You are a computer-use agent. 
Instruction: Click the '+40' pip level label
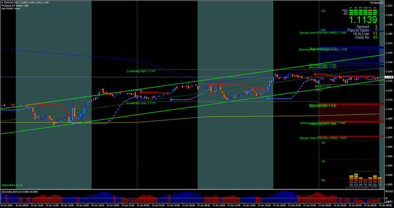coord(323,11)
